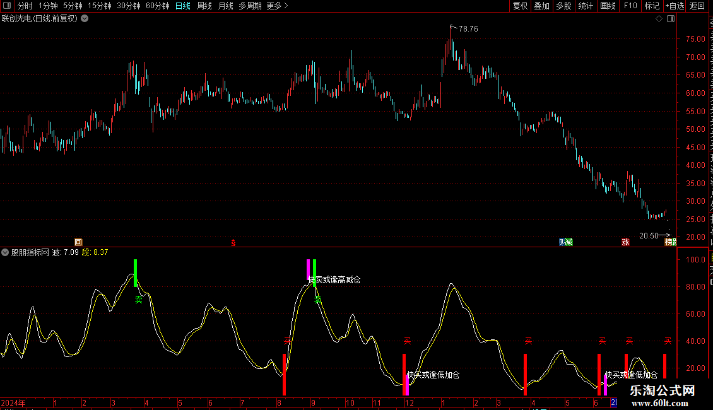Click the highlighted 20 date marker

(614, 402)
